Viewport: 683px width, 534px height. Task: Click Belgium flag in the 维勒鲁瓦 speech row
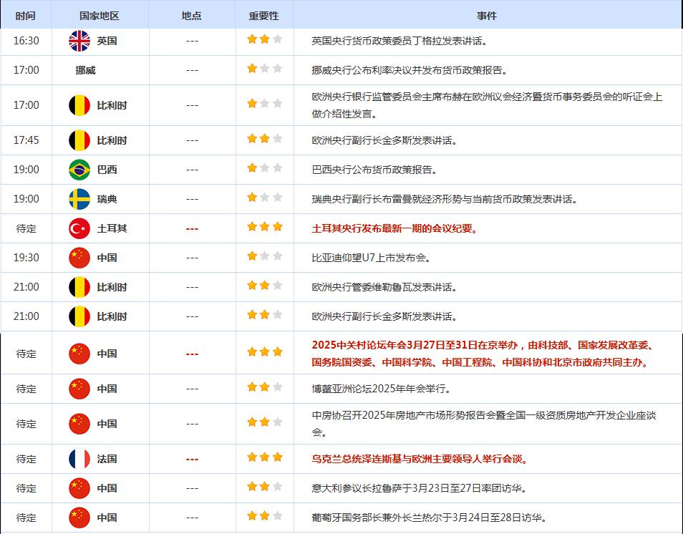(79, 288)
